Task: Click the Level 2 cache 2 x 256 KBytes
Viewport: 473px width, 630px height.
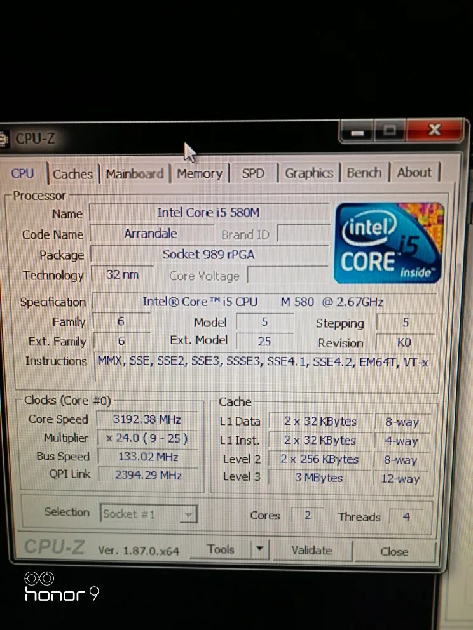Action: [320, 459]
